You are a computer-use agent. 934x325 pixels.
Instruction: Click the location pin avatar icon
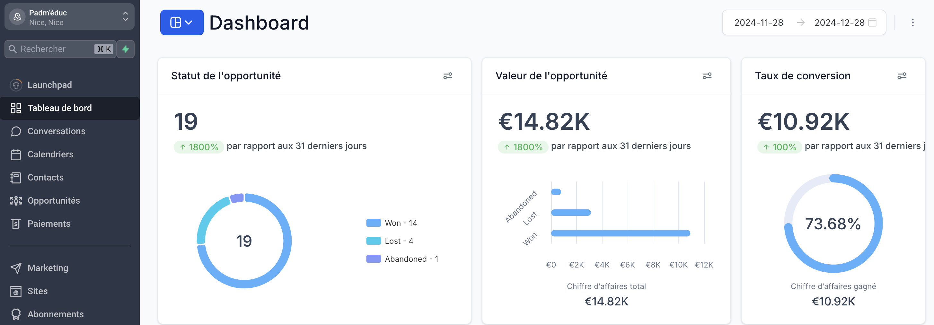[17, 17]
